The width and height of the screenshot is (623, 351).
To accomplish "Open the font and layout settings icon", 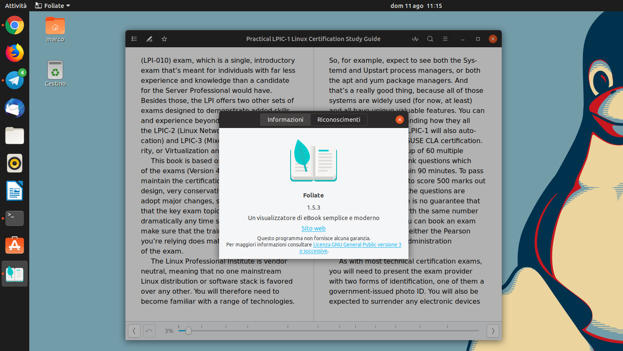I will pyautogui.click(x=415, y=39).
